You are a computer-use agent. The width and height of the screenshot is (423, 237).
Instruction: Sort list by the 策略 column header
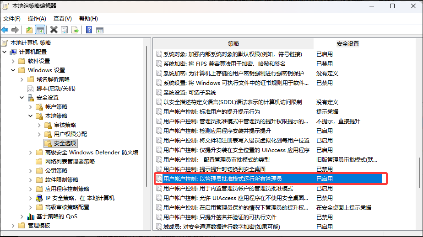click(x=233, y=43)
